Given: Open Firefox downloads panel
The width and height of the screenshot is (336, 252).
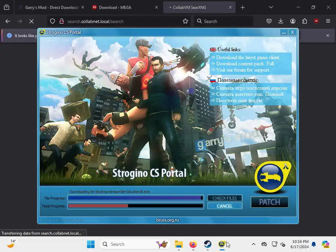Looking at the screenshot, I should (x=281, y=21).
